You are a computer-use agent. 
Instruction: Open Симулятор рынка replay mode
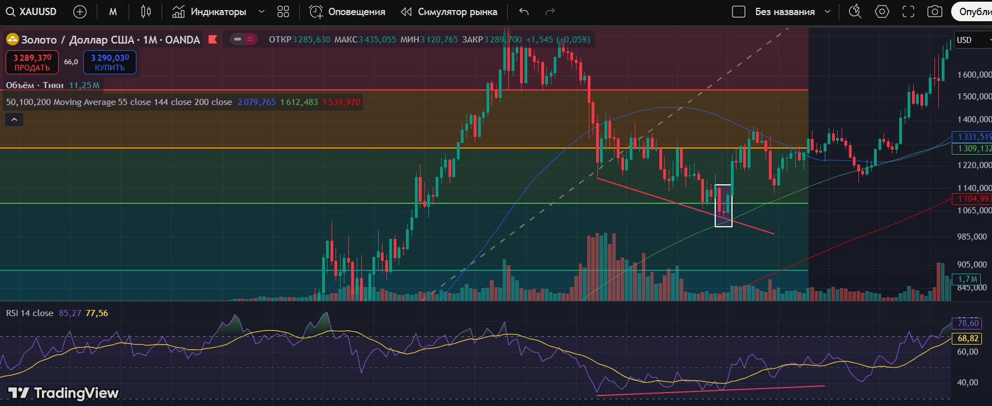tap(449, 12)
